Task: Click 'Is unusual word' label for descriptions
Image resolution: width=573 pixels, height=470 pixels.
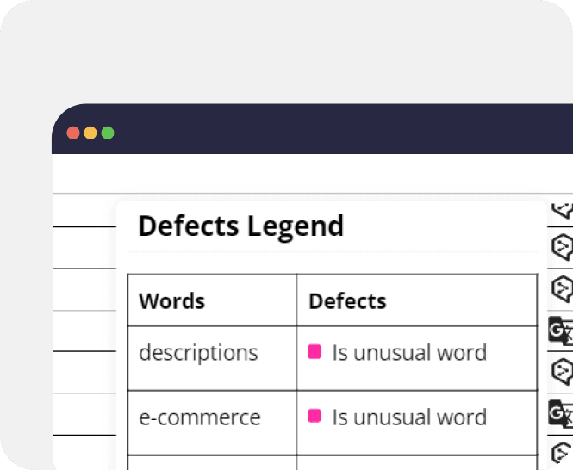Action: [x=409, y=353]
